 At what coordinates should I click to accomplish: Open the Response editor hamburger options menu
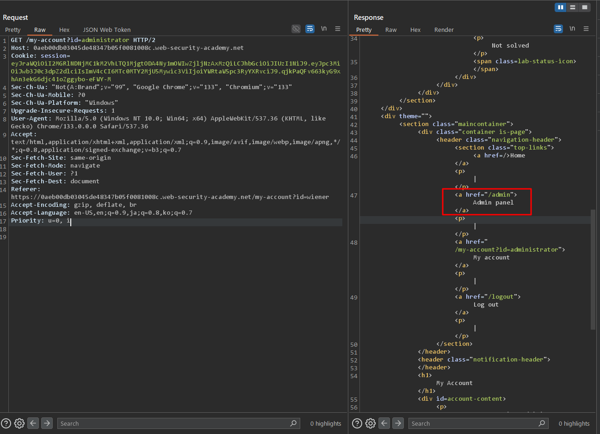pos(586,29)
